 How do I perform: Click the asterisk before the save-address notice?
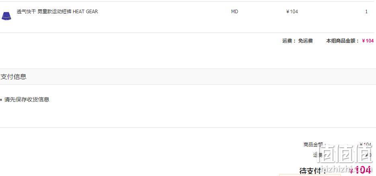pyautogui.click(x=1, y=100)
